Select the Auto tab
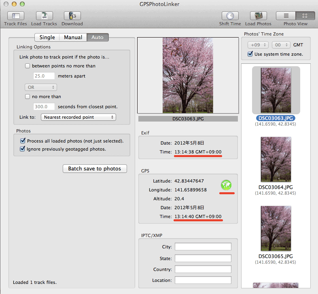This screenshot has width=318, height=294. point(98,37)
